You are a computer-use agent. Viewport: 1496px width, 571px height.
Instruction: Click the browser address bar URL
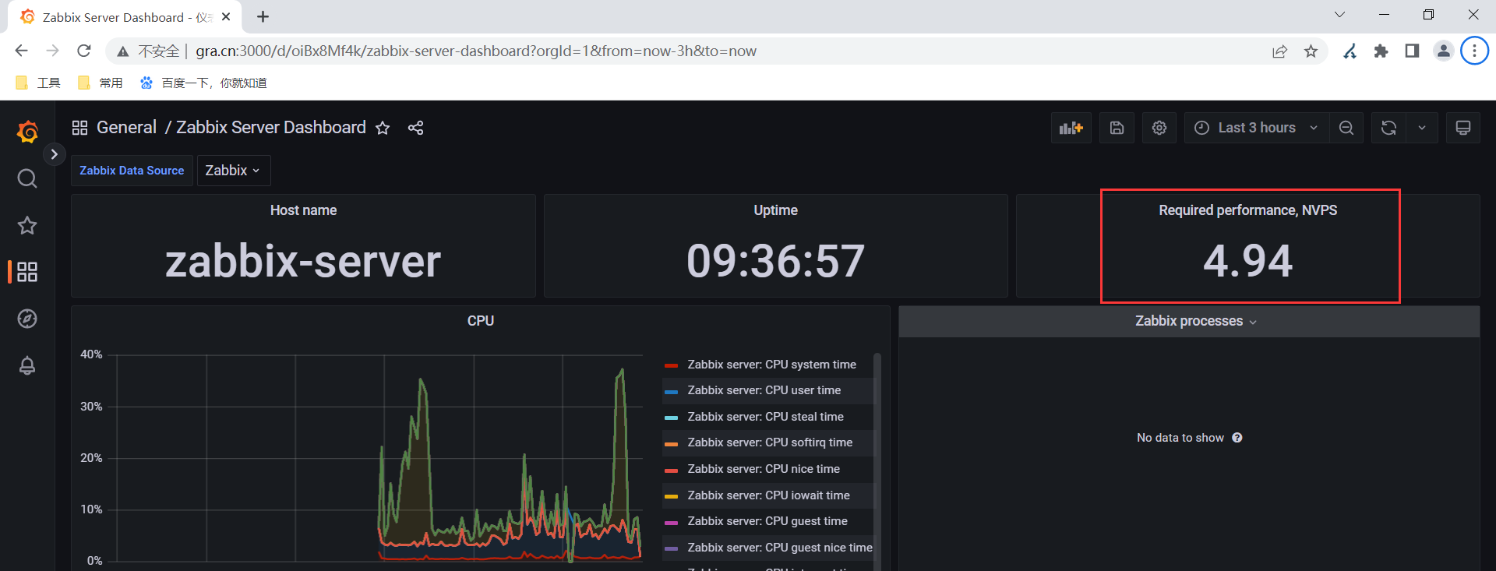(476, 51)
